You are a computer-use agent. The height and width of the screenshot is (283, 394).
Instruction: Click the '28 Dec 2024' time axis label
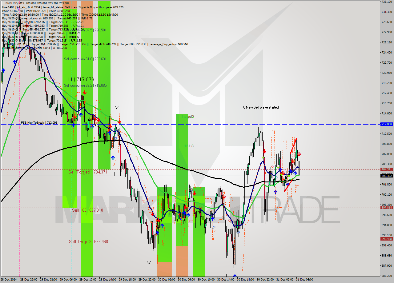[9, 280]
